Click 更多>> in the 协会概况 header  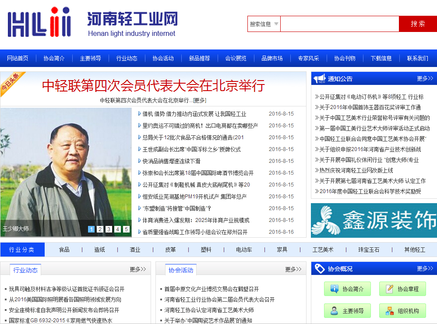[425, 268]
